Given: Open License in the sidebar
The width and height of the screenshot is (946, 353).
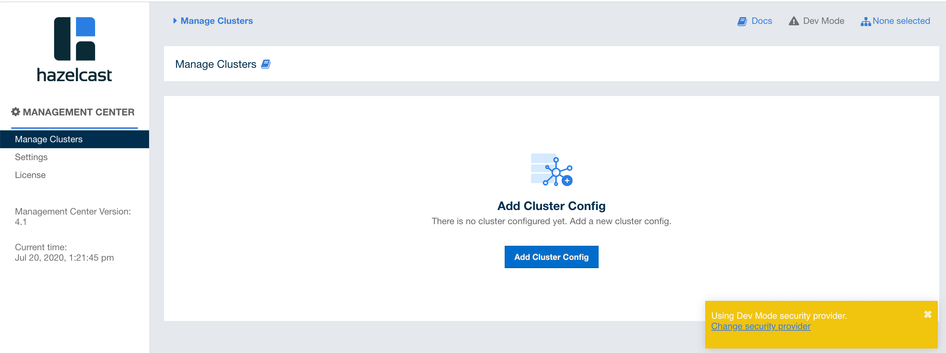Looking at the screenshot, I should pyautogui.click(x=30, y=175).
